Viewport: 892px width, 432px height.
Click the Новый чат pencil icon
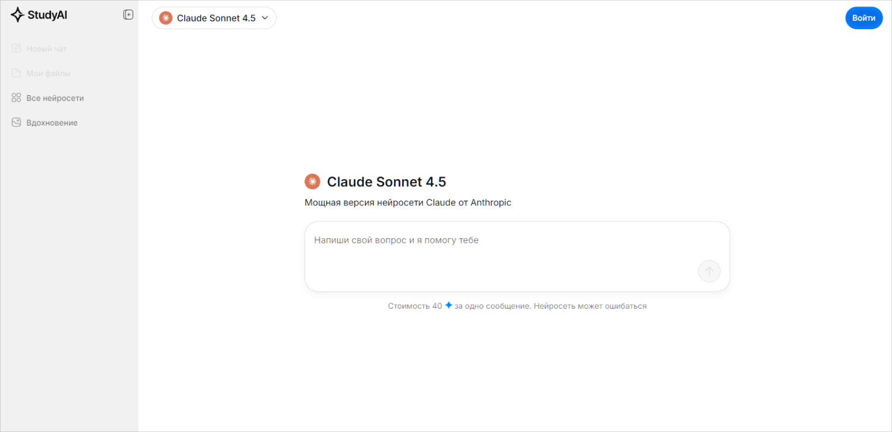(17, 49)
